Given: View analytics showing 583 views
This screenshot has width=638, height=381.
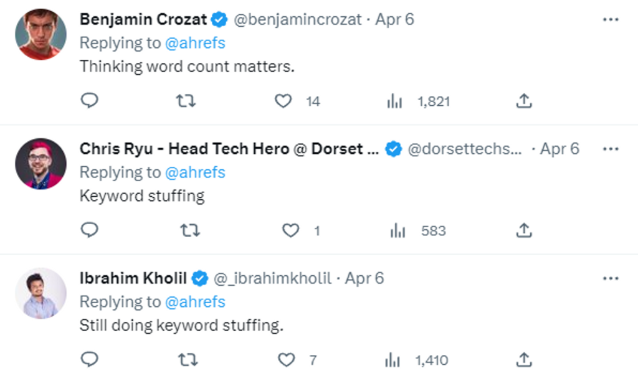Looking at the screenshot, I should pyautogui.click(x=398, y=231).
